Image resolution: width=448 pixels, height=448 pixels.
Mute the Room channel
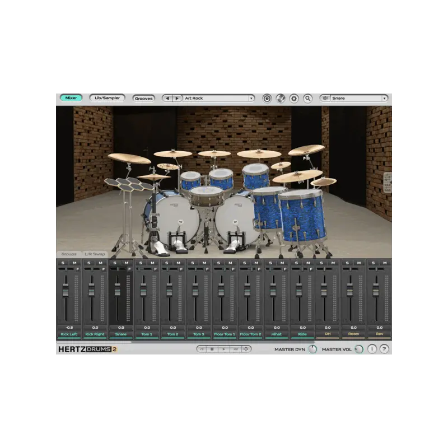point(359,263)
